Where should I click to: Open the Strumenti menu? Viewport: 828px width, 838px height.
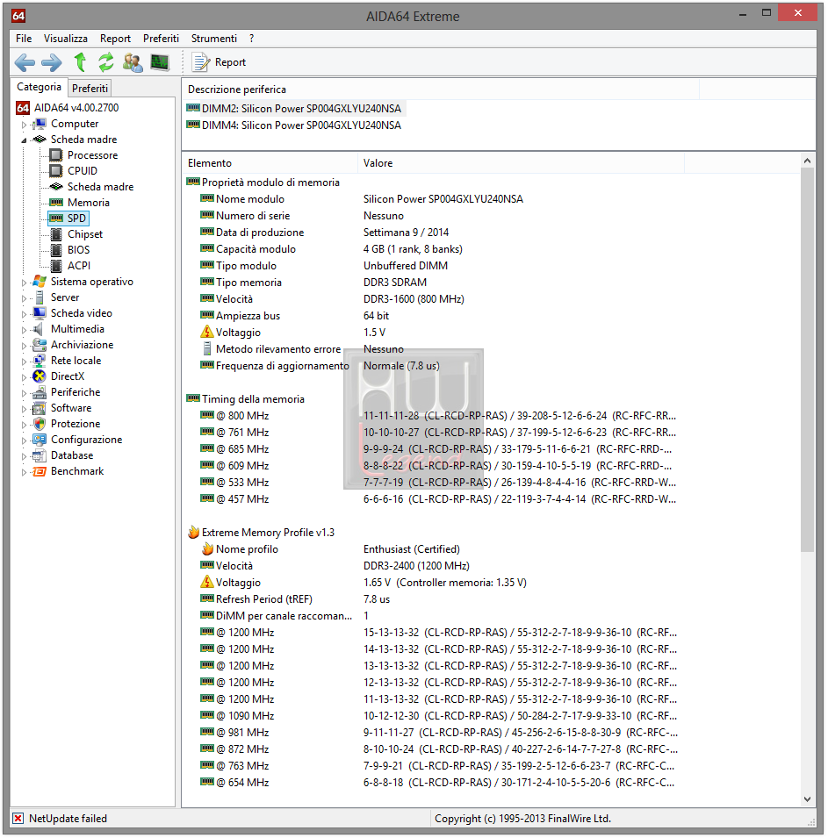[214, 39]
